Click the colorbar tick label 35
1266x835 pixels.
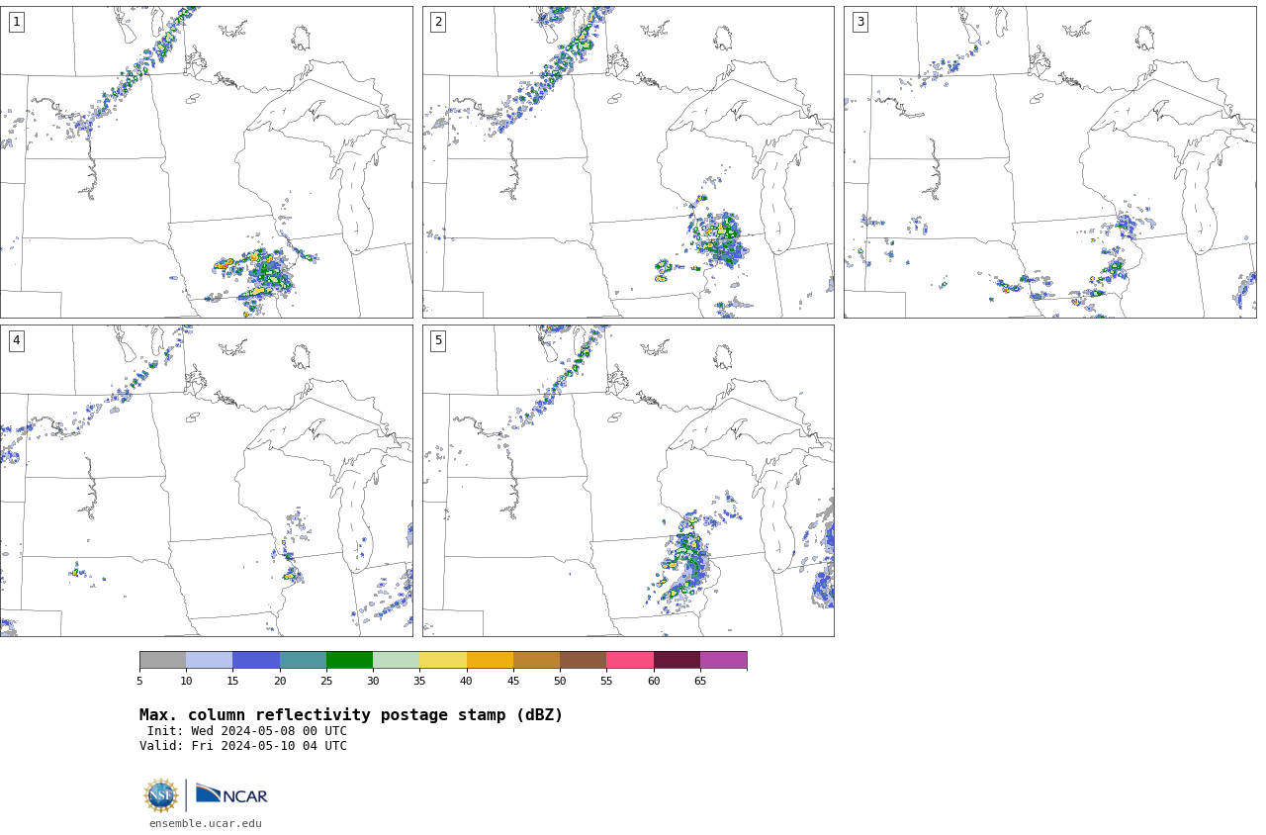point(419,681)
